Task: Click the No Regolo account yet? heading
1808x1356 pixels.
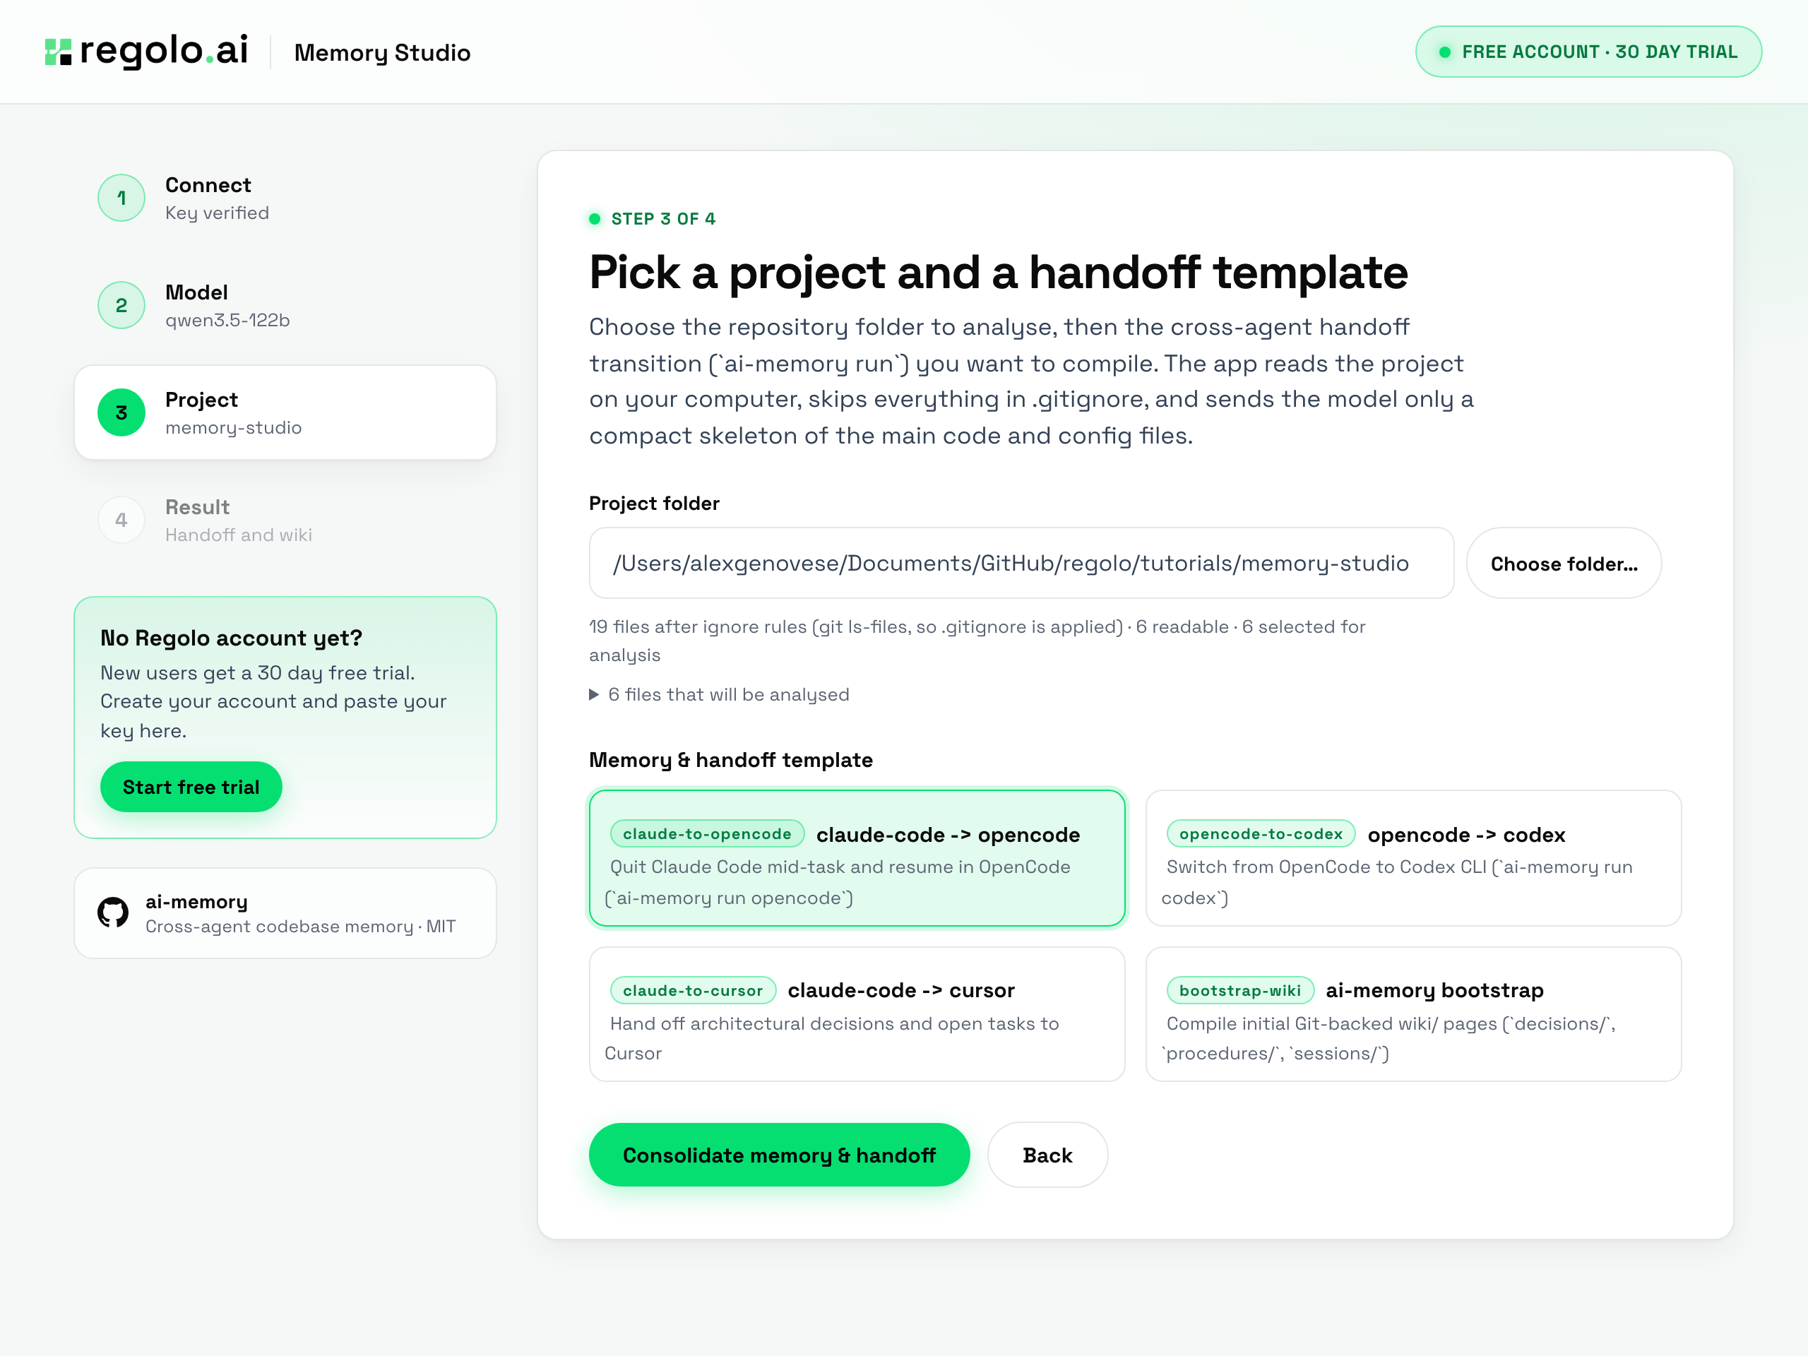Action: (x=232, y=638)
